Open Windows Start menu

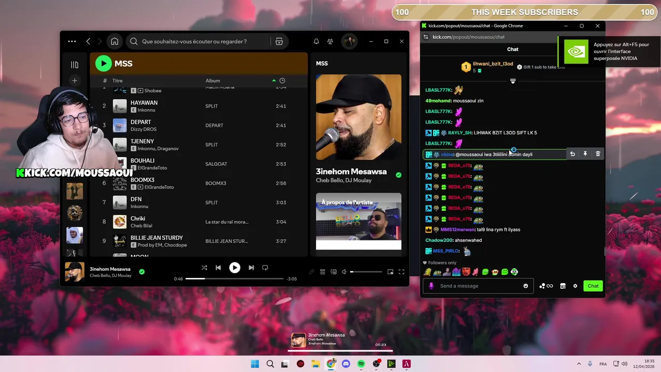click(x=255, y=364)
